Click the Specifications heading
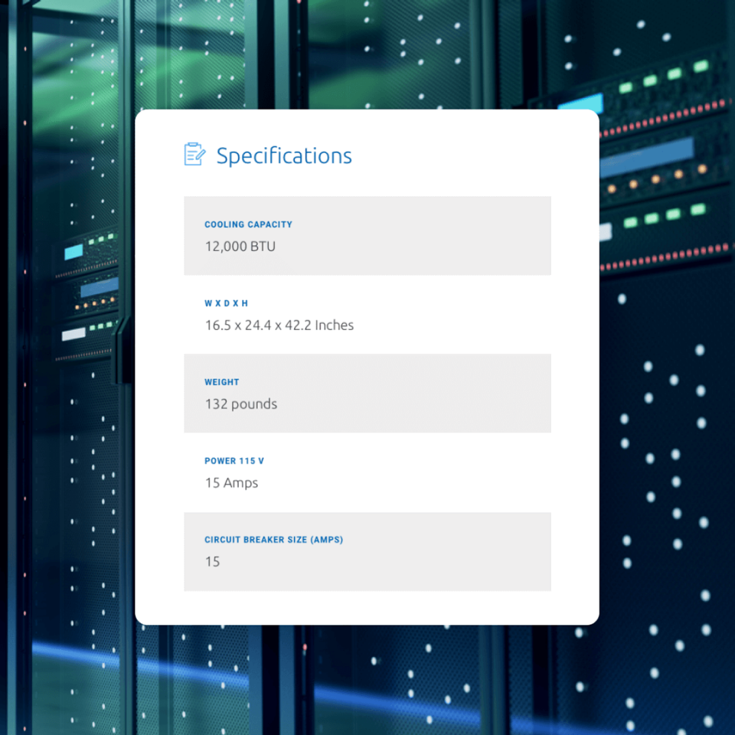 tap(284, 155)
